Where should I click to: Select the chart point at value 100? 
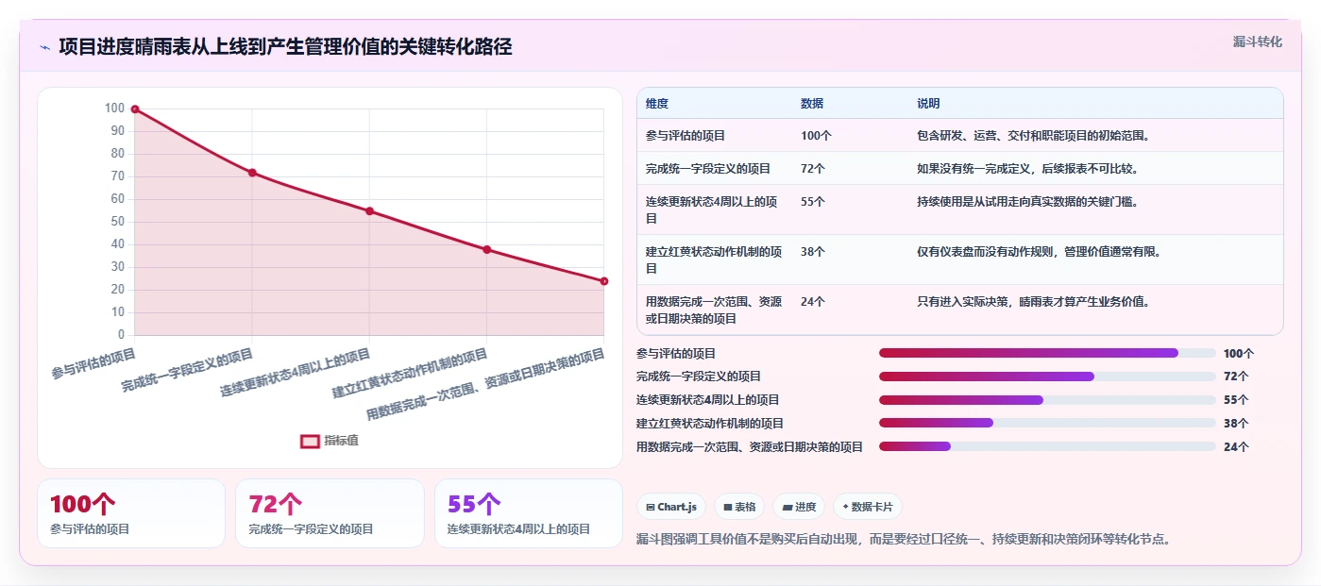coord(135,109)
